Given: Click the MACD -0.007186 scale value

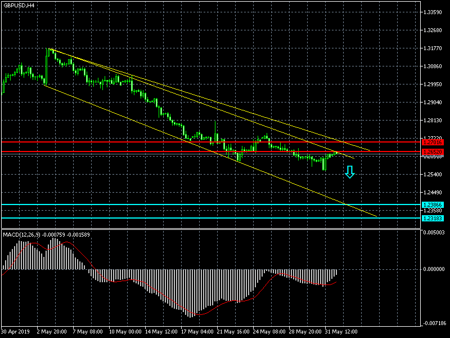Looking at the screenshot, I should [434, 323].
